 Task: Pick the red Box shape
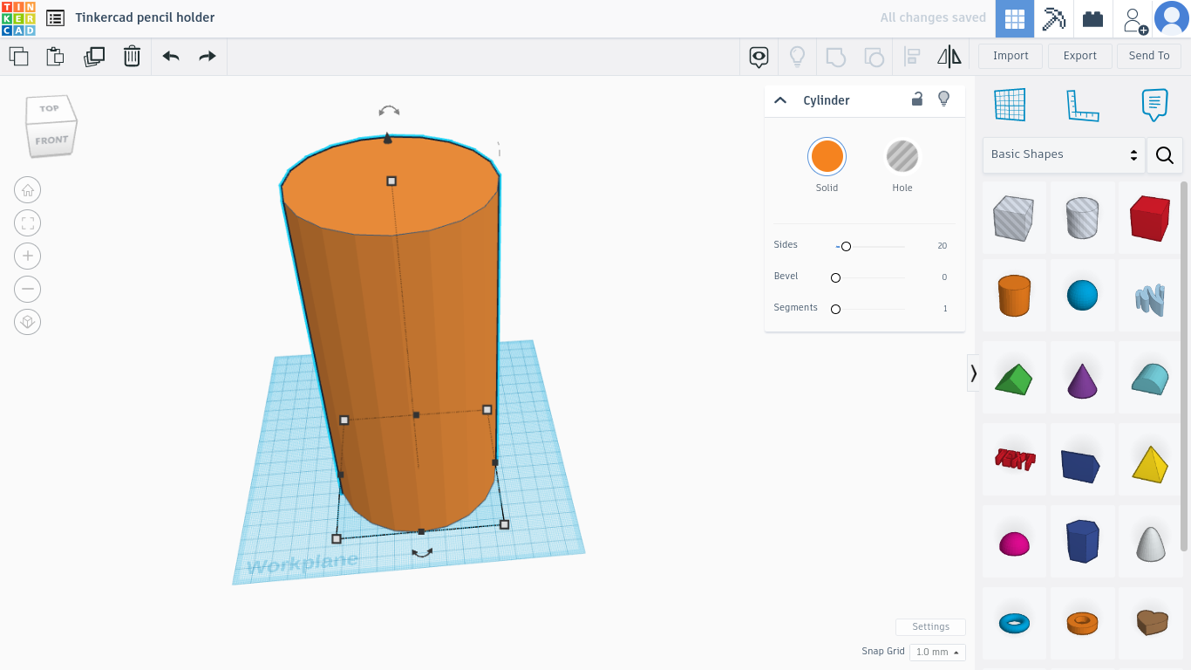point(1150,218)
